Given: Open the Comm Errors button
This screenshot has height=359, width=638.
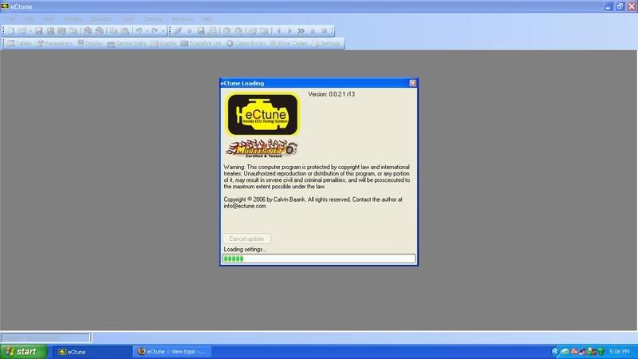Looking at the screenshot, I should (246, 43).
